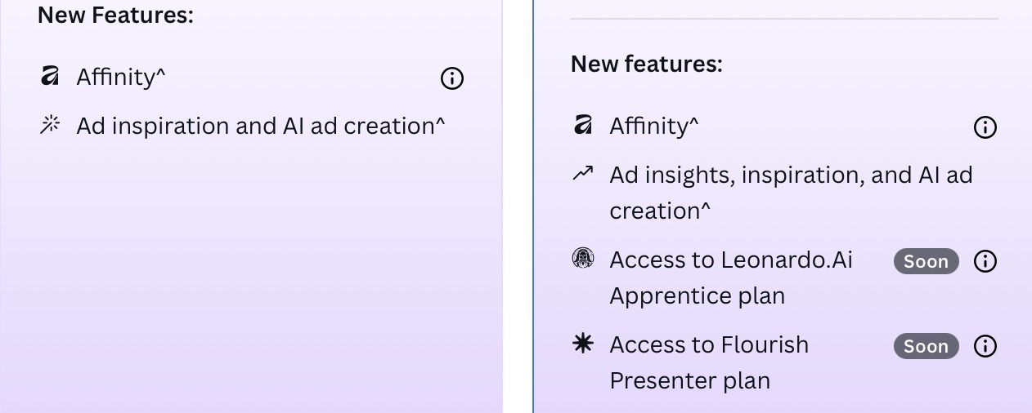Open Affinity info tooltip in left card
The image size is (1032, 413).
pos(452,78)
